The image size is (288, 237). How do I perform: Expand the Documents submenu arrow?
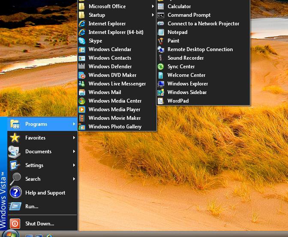coord(74,152)
